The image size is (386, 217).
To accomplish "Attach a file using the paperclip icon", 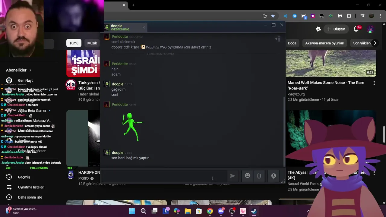I will (x=259, y=176).
